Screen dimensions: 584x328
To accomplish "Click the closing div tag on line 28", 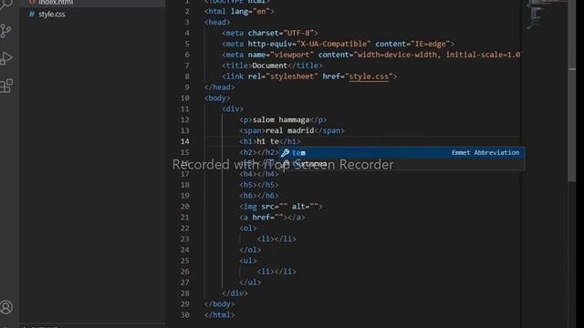I will coord(235,293).
